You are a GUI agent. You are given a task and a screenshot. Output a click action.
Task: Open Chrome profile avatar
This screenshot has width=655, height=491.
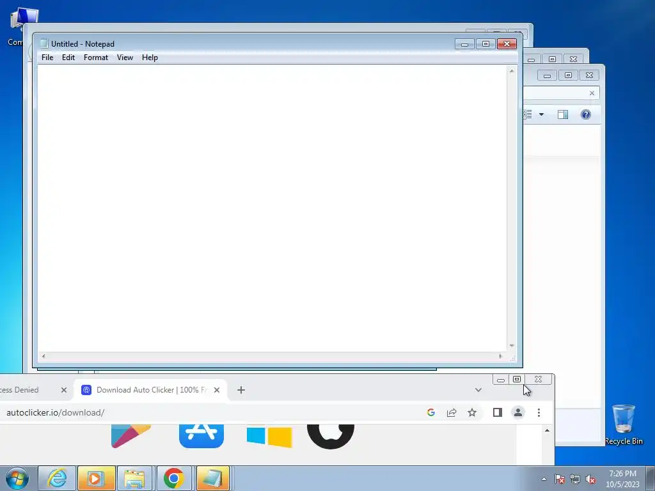(518, 412)
